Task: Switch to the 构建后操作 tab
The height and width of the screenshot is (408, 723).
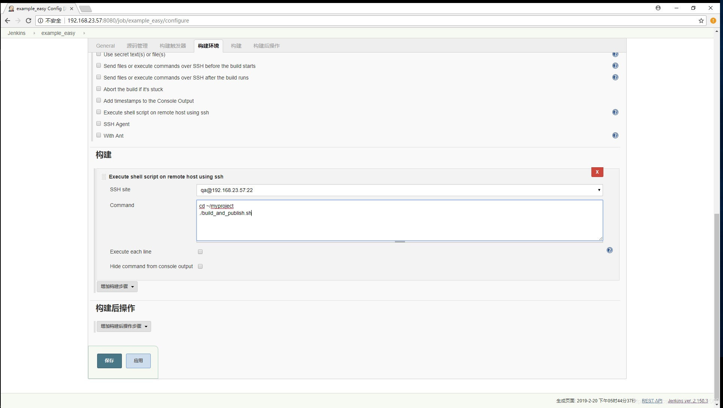Action: pyautogui.click(x=267, y=46)
